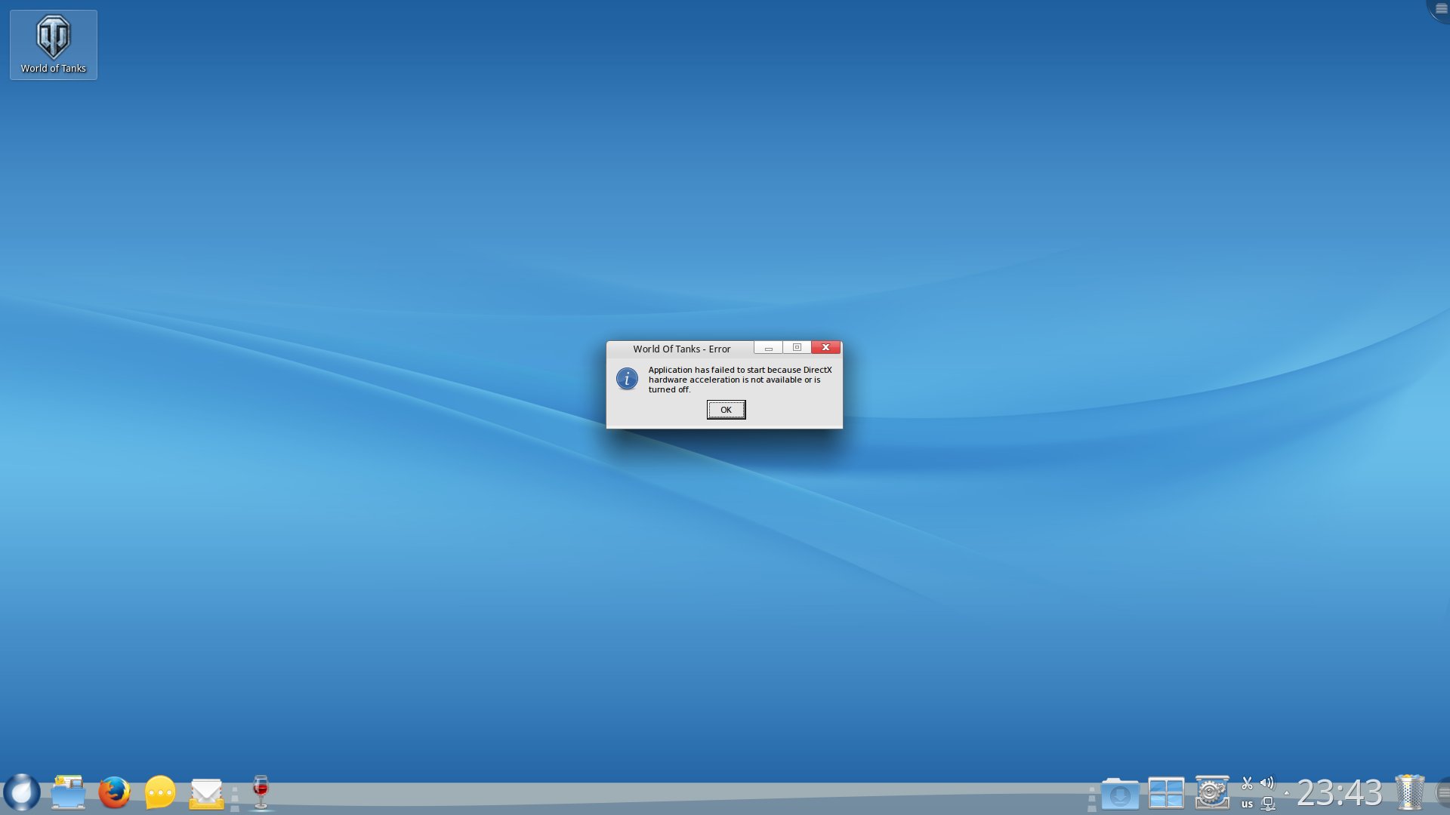Viewport: 1450px width, 815px height.
Task: Click the show desktop windows grid icon
Action: (x=1166, y=793)
